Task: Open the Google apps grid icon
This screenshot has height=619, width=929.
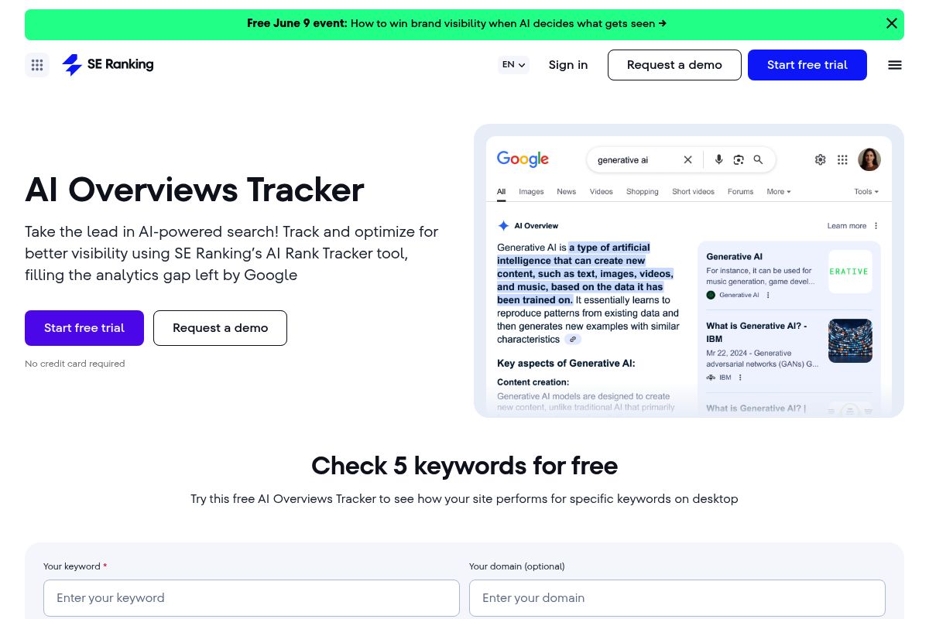Action: coord(842,160)
